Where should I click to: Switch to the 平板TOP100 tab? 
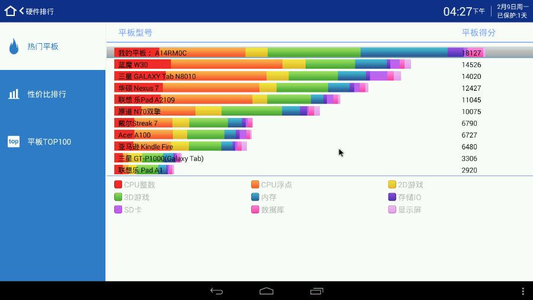coord(53,142)
